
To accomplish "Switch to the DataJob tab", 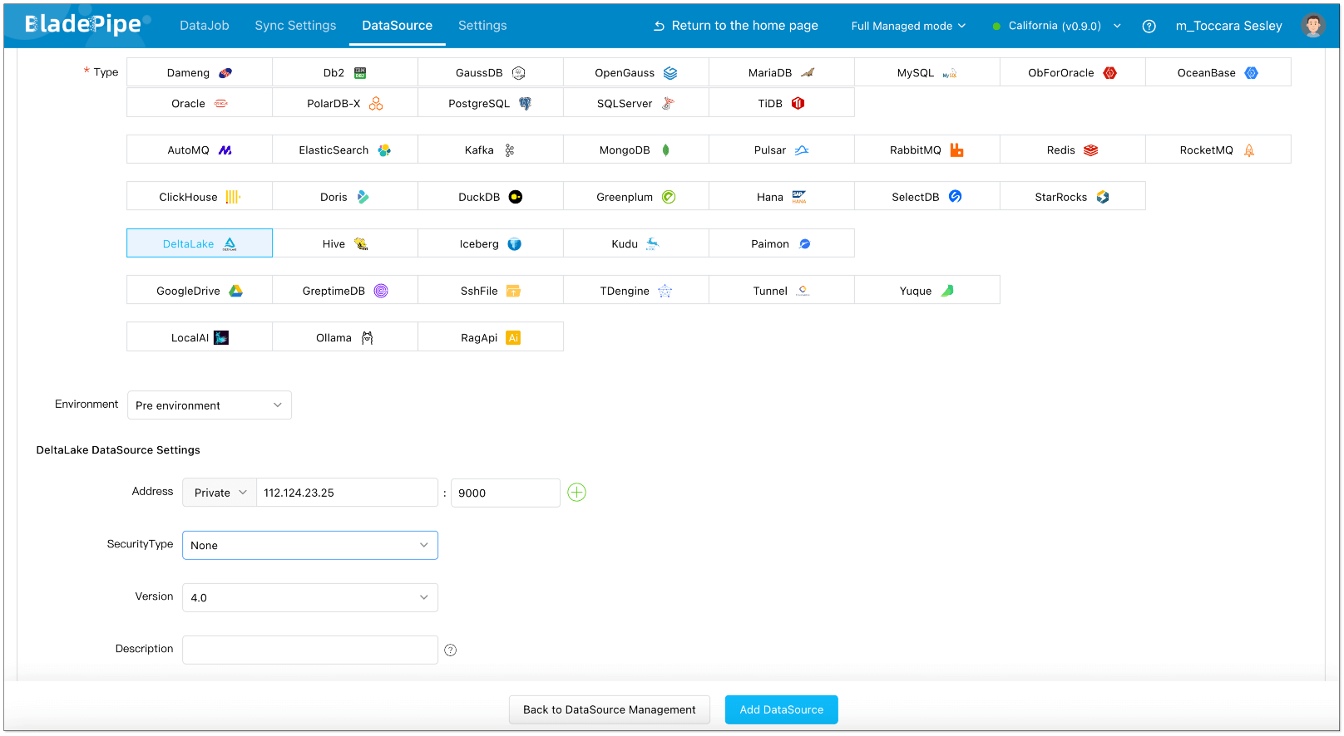I will (x=204, y=26).
